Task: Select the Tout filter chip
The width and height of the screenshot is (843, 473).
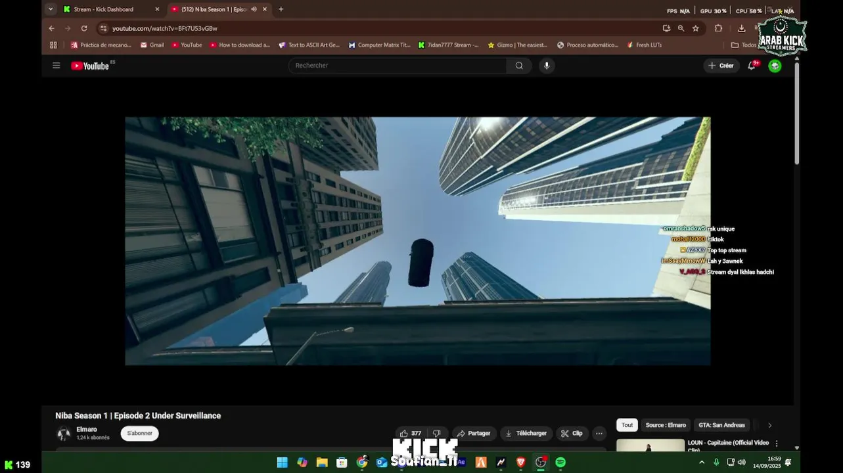Action: (x=627, y=425)
